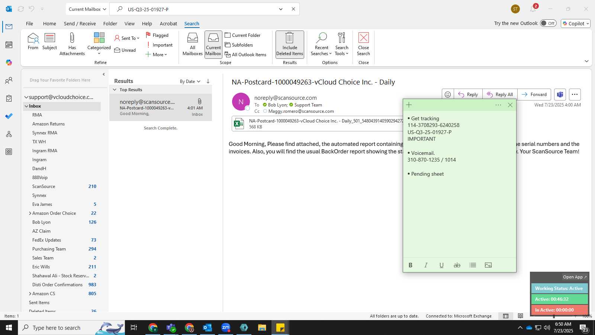Collapse the Top Results group
Screen dimensions: 595x335
(x=115, y=90)
